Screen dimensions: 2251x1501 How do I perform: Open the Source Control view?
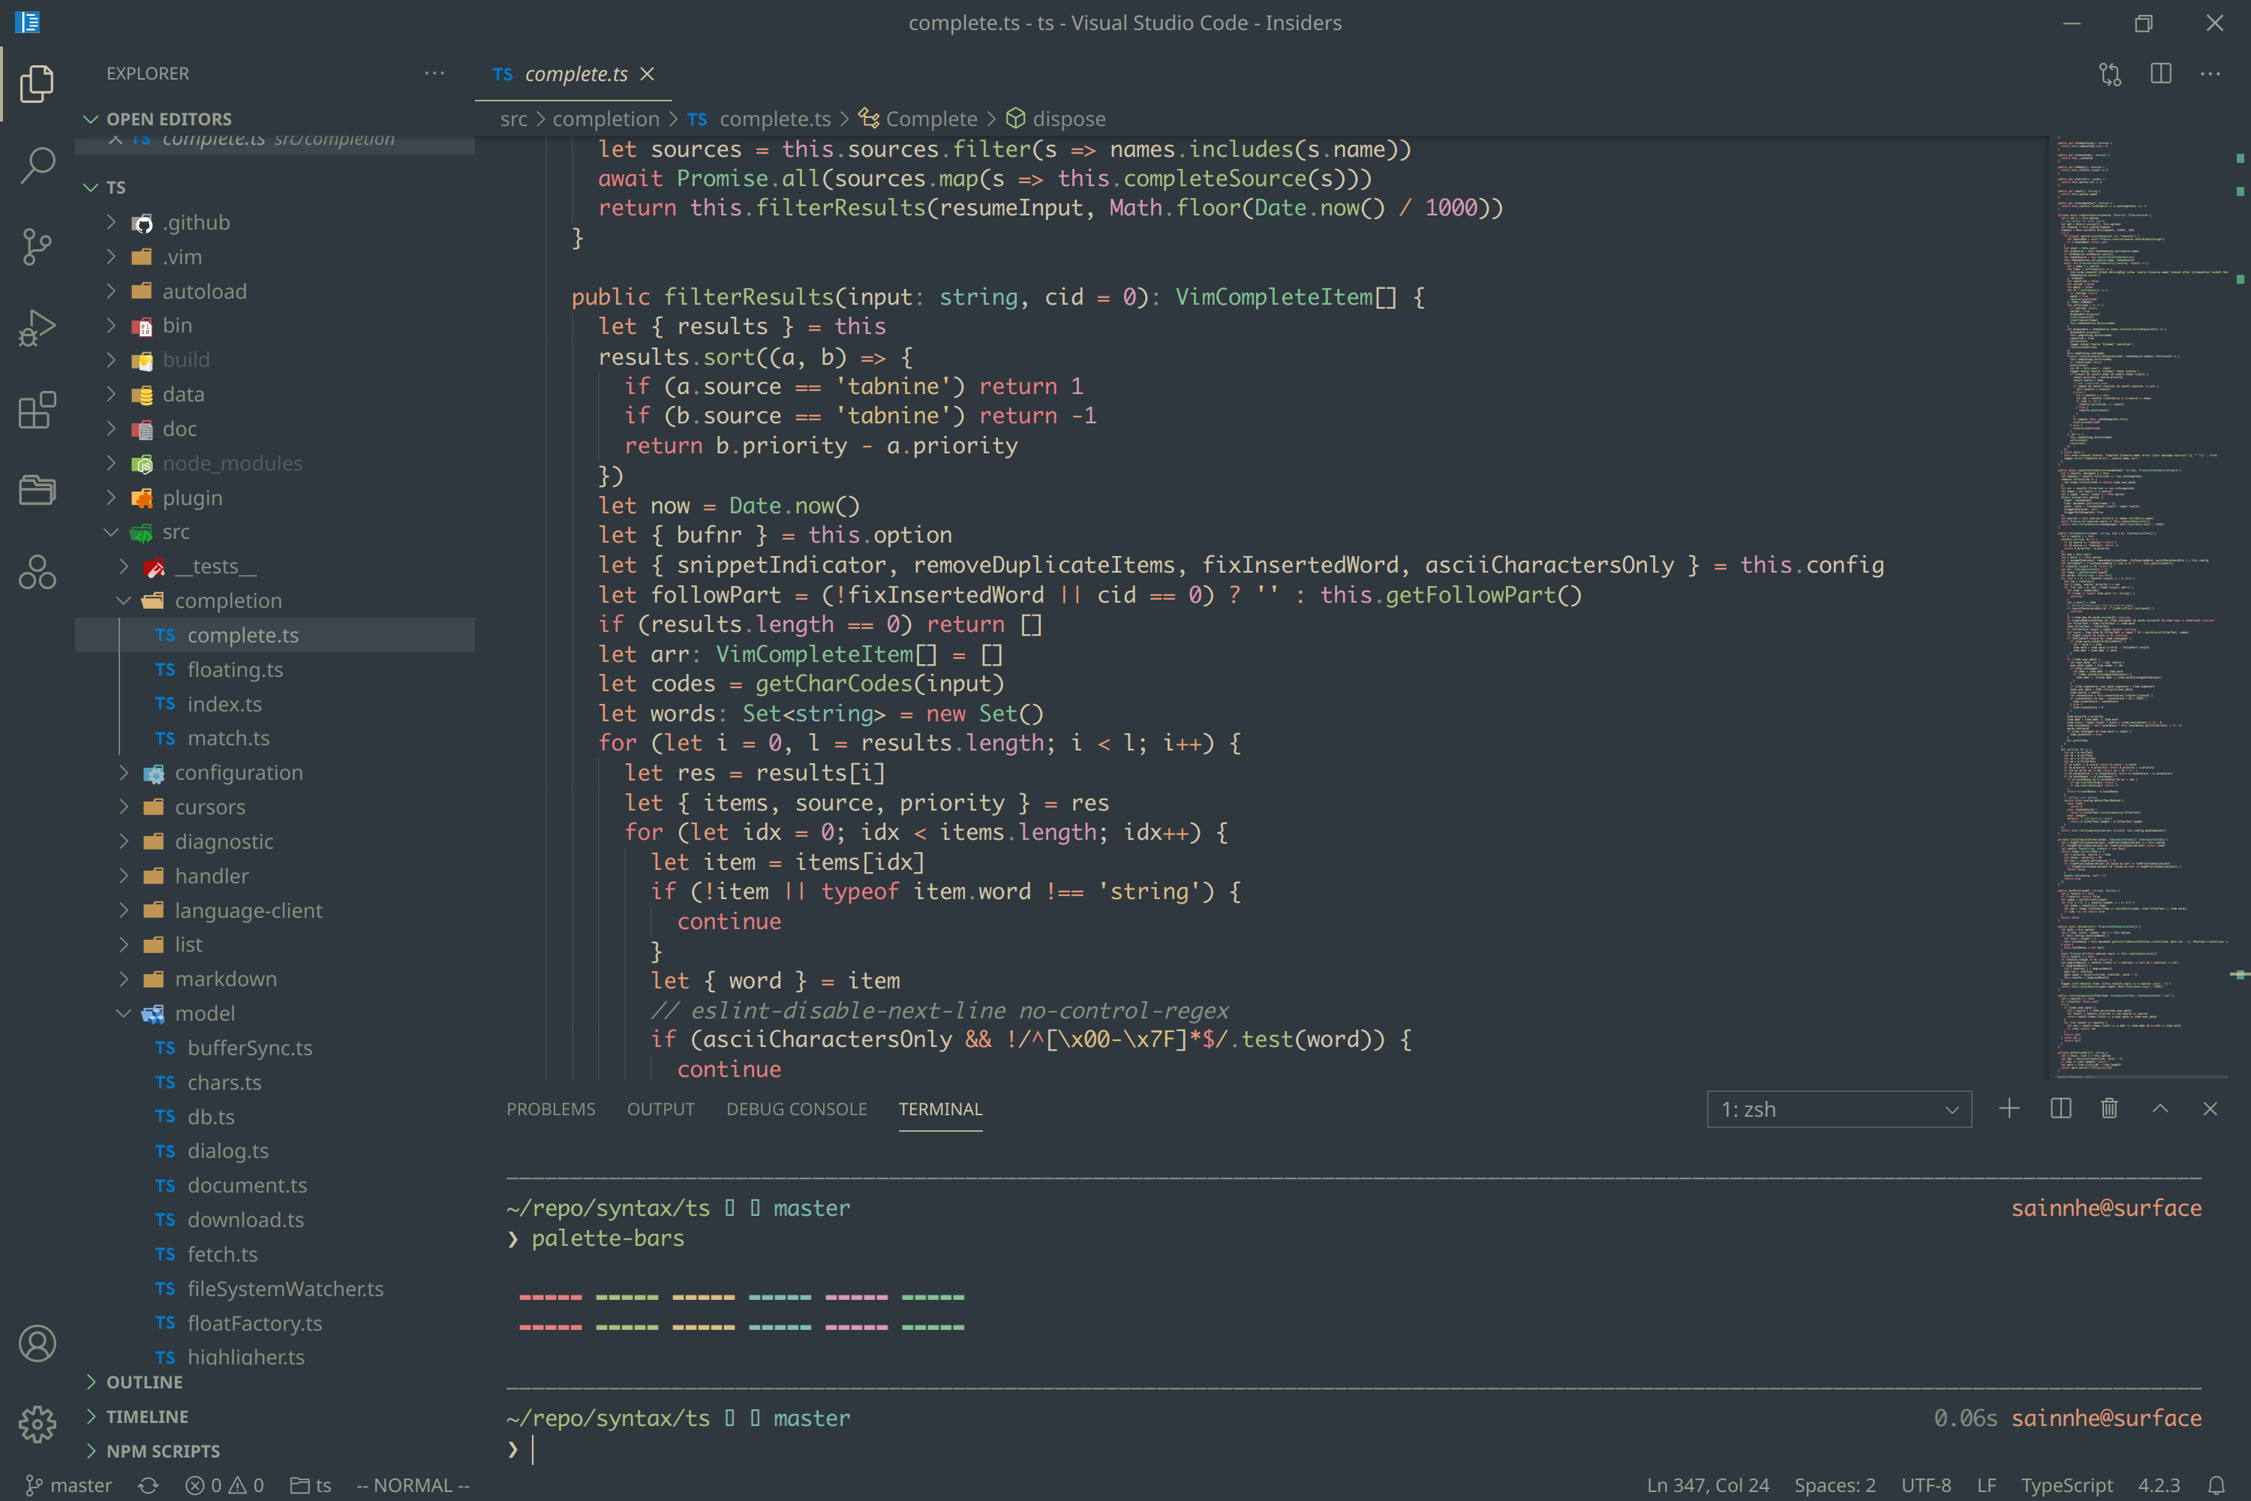pyautogui.click(x=36, y=246)
